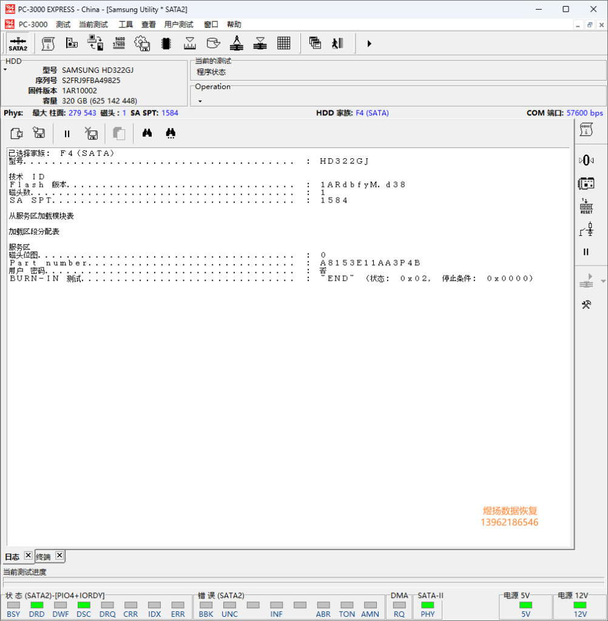
Task: Expand the top toolbar overflow arrow
Action: (369, 44)
